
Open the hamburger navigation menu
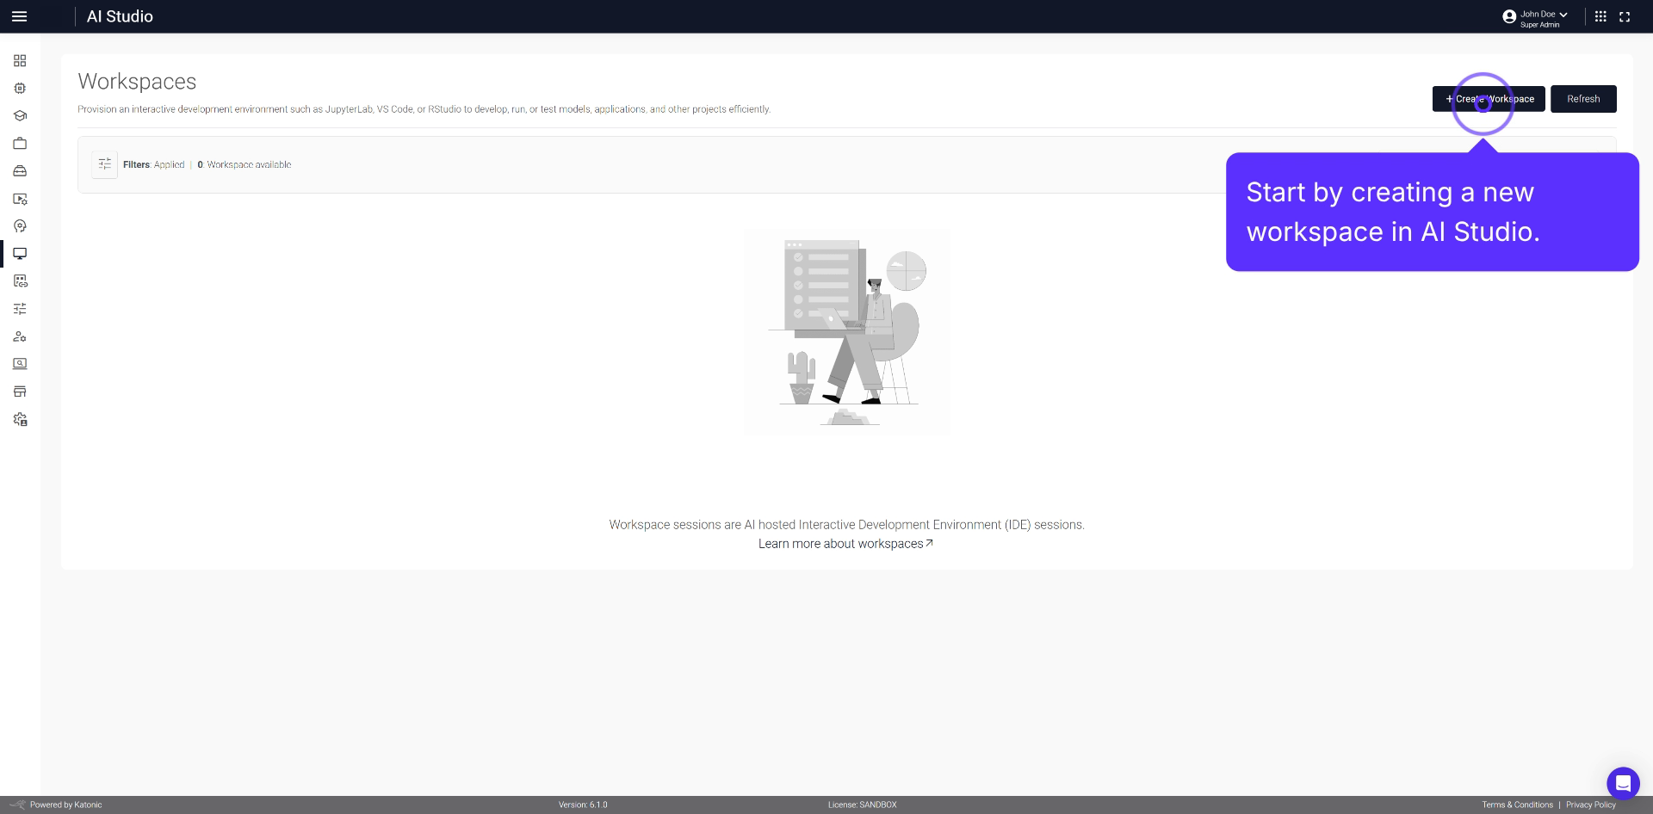click(19, 16)
